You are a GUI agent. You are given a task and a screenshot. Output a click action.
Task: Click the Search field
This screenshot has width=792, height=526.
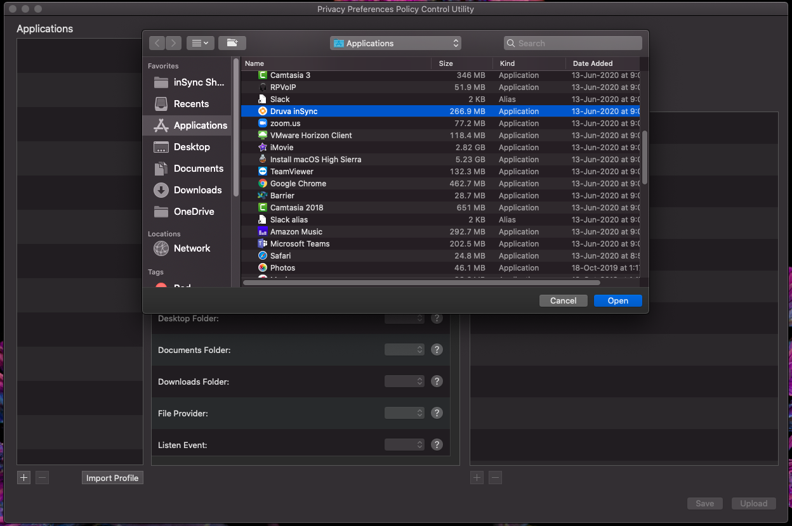tap(573, 43)
